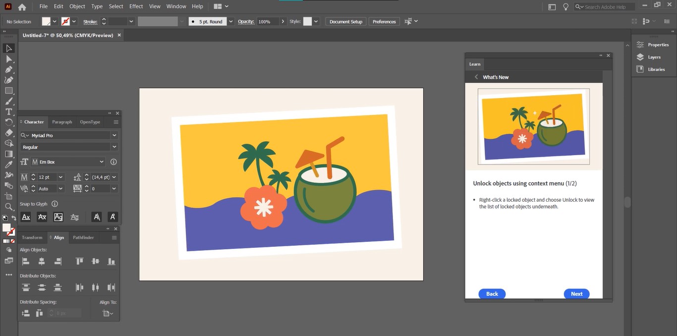Click the Fill color swatch in control bar

coord(46,22)
